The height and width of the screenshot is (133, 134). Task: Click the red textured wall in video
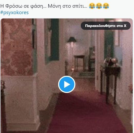pos(17,47)
